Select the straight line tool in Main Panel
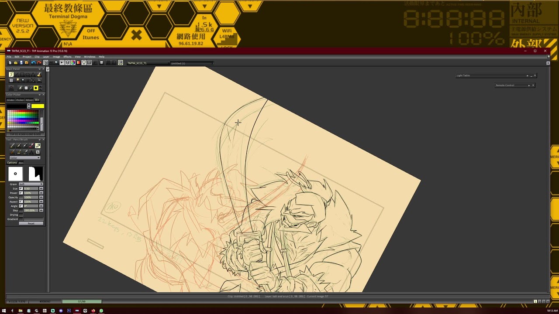This screenshot has height=314, width=559. pyautogui.click(x=17, y=75)
